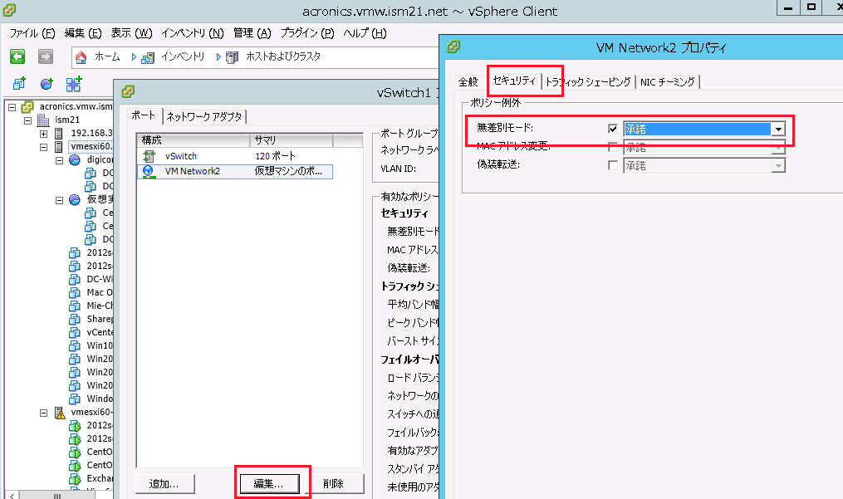Click the 構成 column header
Screen dimensions: 843x499
194,140
